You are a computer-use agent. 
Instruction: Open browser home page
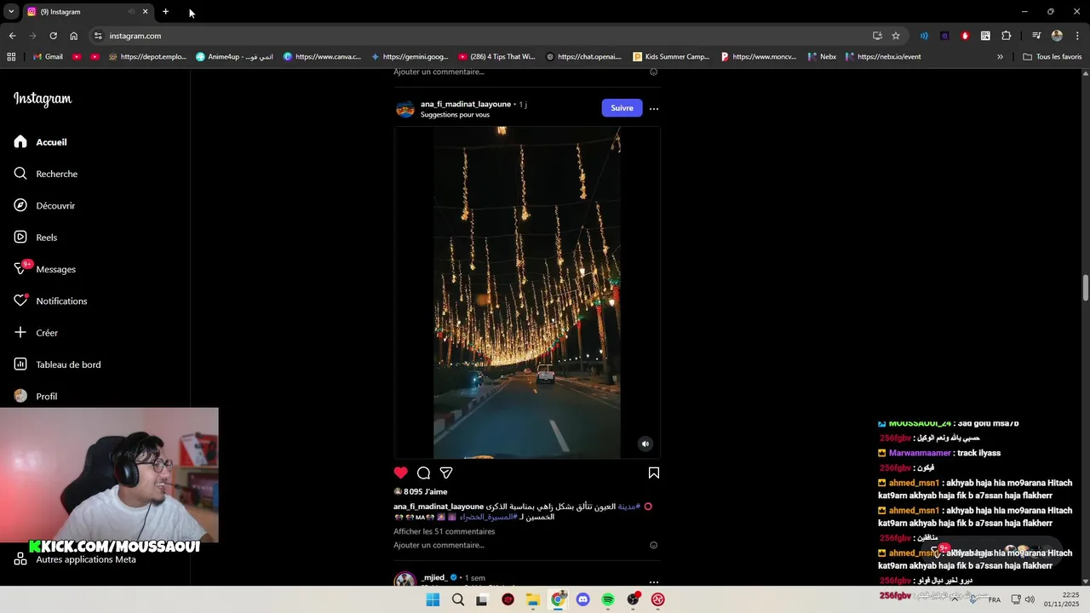(x=73, y=36)
